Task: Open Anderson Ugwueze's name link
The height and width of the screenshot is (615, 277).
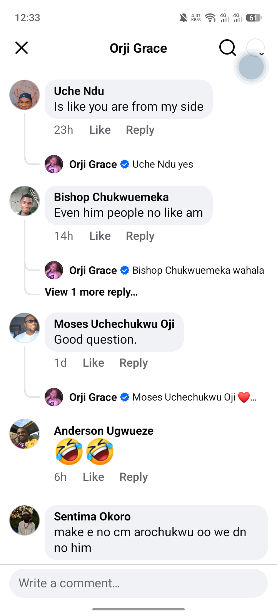Action: [x=103, y=431]
